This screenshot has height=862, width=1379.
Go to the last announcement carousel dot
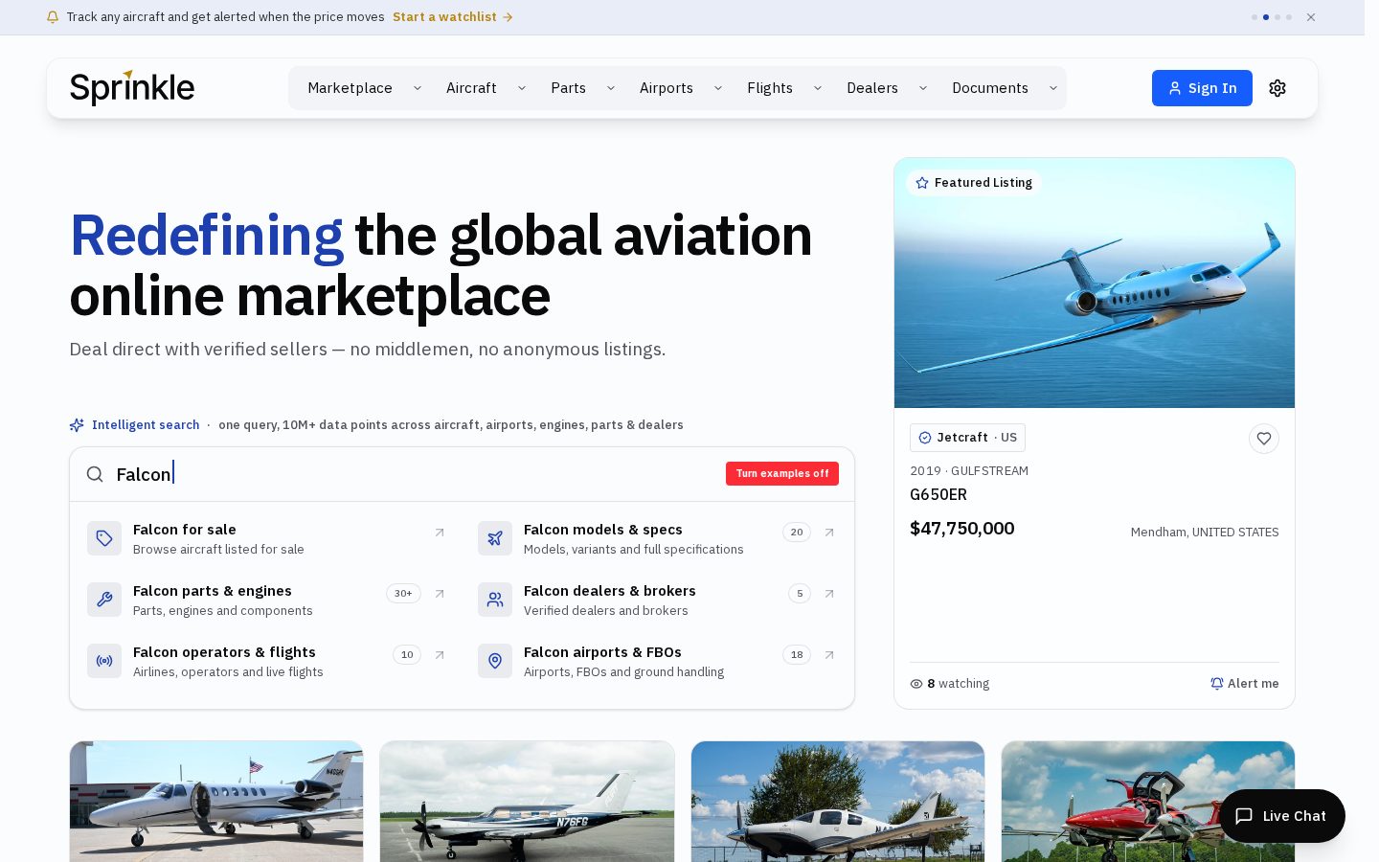(x=1289, y=17)
